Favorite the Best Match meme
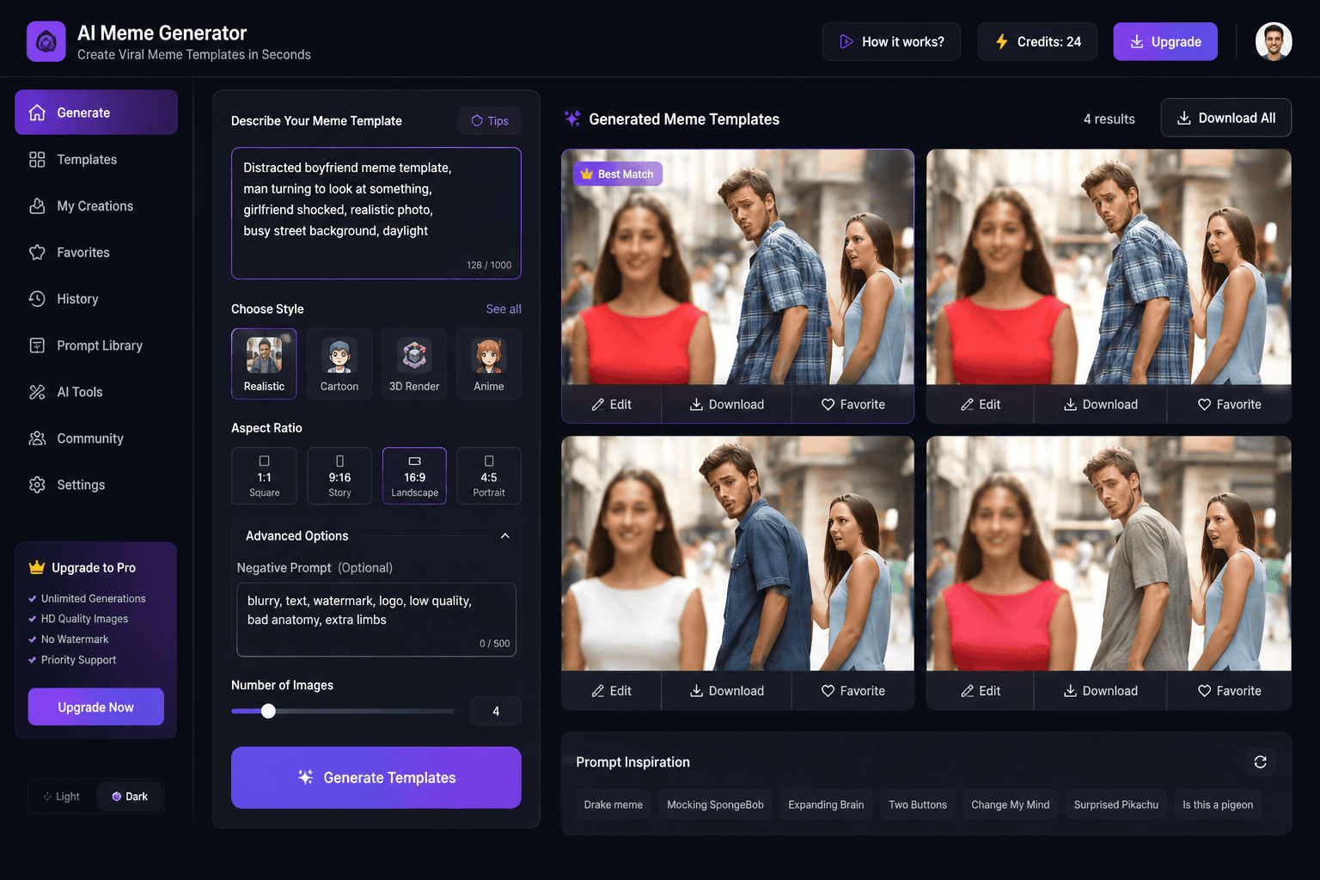This screenshot has height=880, width=1320. click(x=852, y=405)
